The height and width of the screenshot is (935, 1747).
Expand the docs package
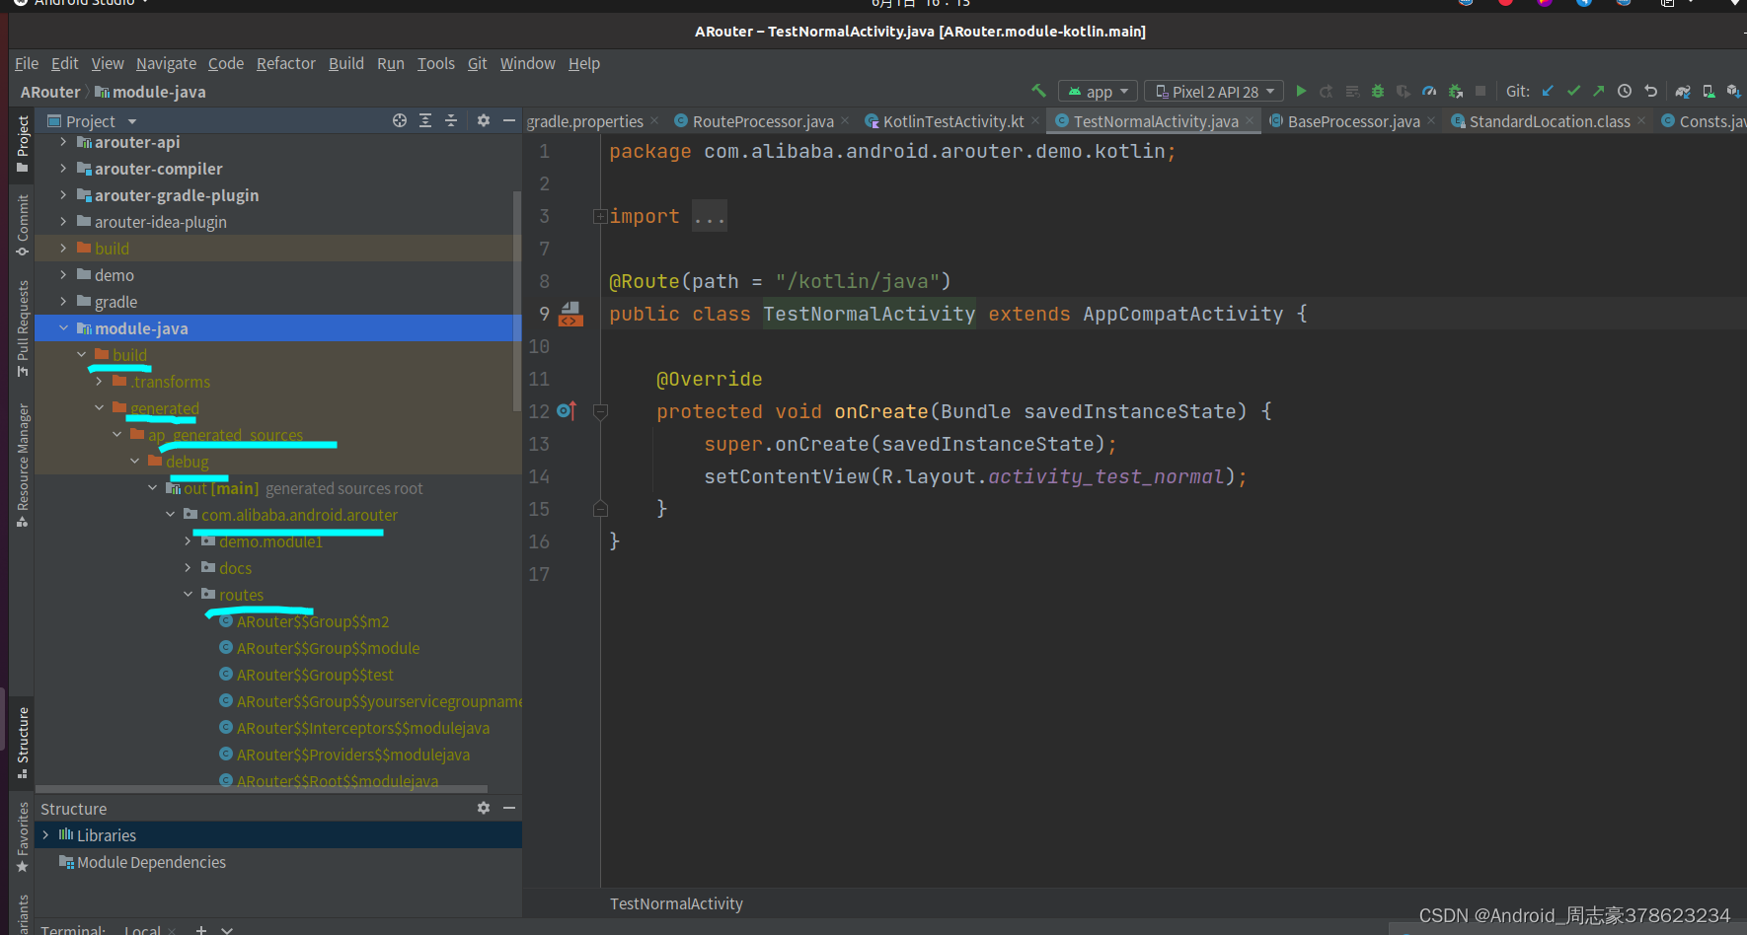[188, 568]
